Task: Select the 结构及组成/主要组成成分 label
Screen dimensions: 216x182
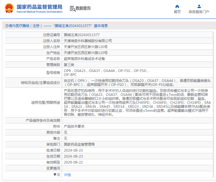Action: 41,82
